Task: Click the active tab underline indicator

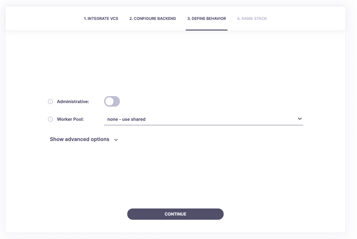Action: tap(207, 30)
